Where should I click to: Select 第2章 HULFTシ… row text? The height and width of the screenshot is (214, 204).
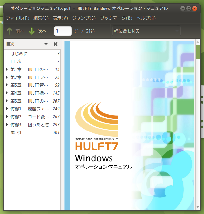click(29, 77)
